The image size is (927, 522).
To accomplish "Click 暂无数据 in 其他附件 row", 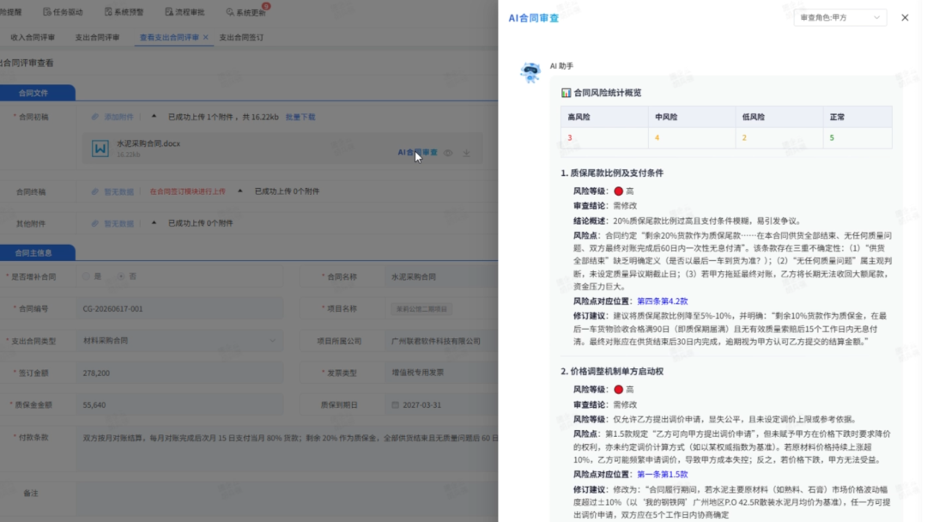I will click(118, 224).
